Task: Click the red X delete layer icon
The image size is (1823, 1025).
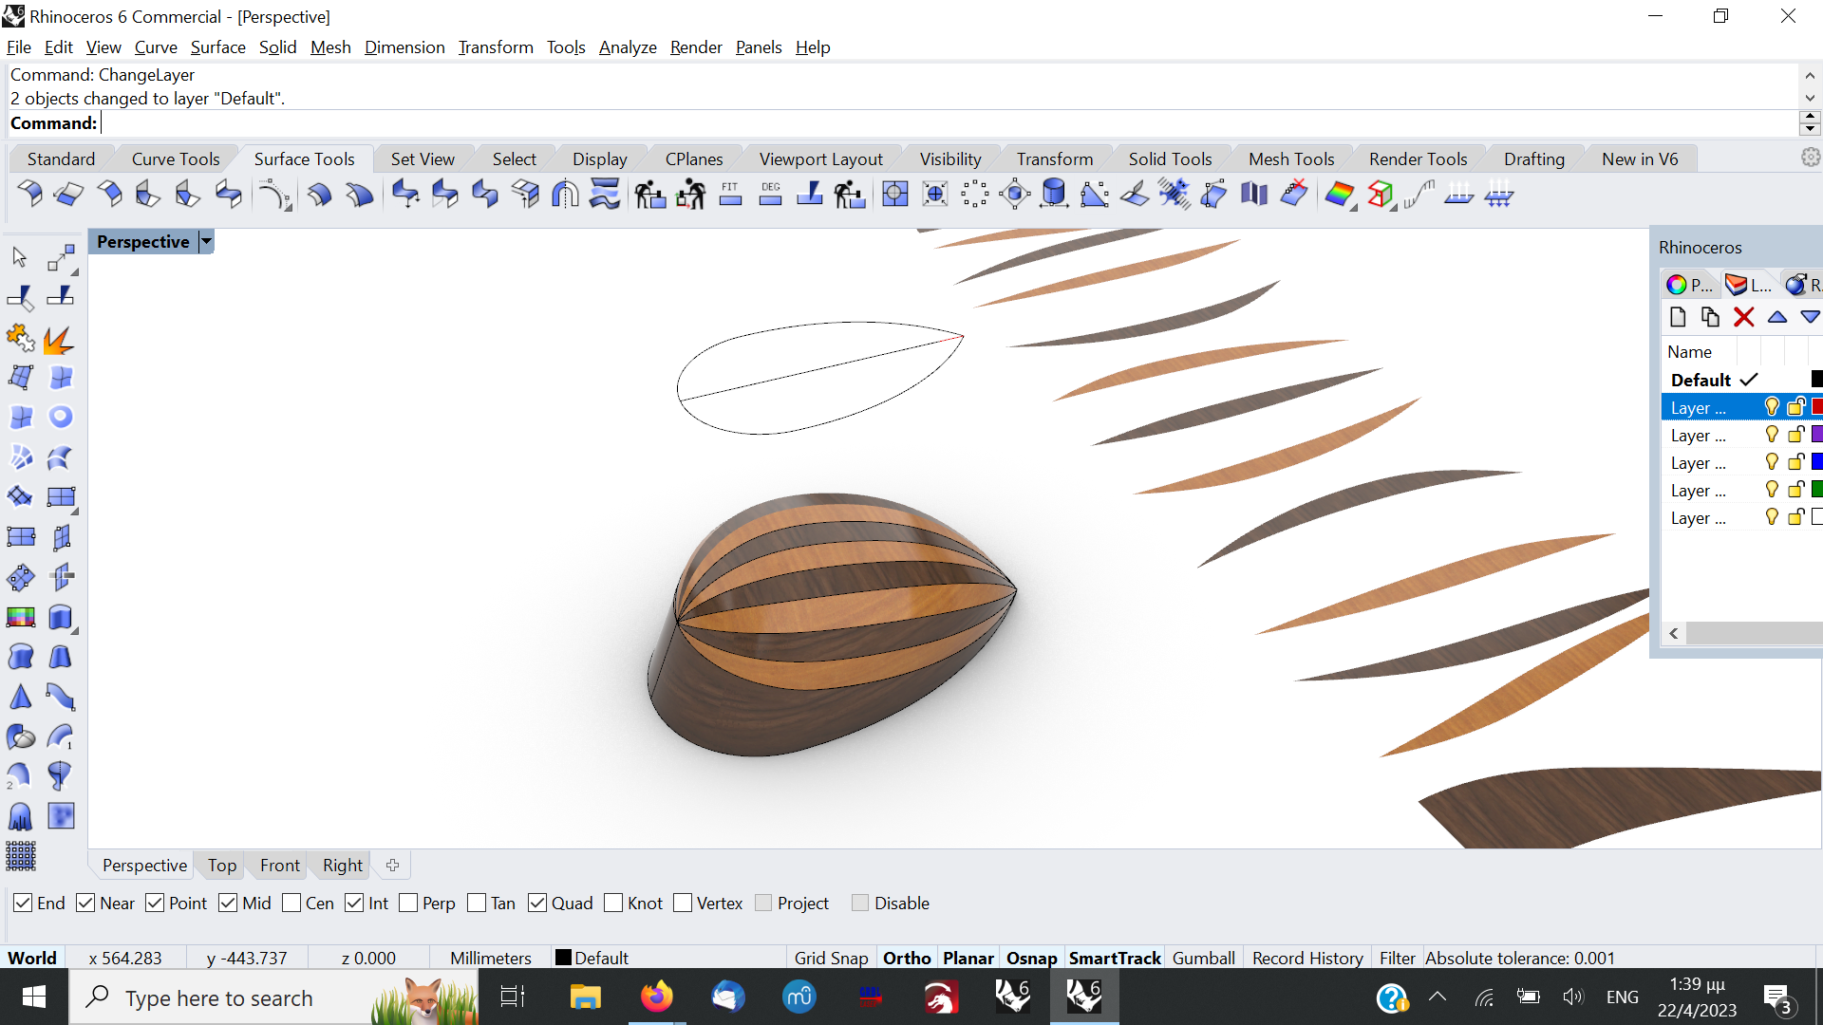Action: click(x=1743, y=317)
